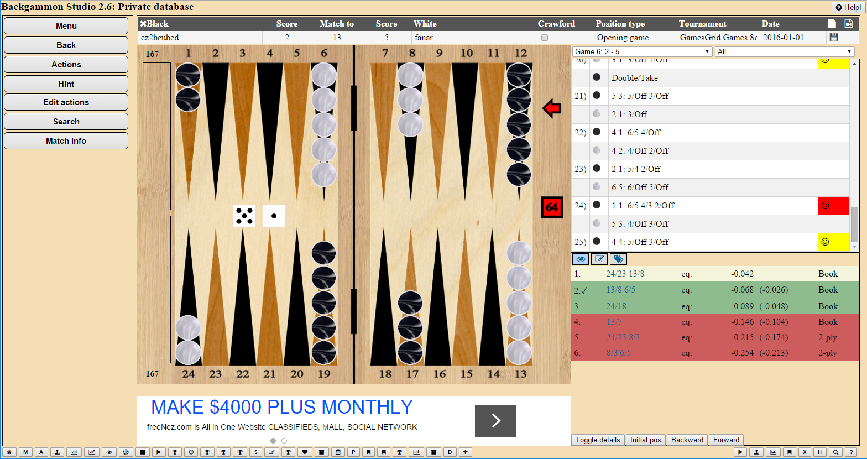Click the home icon in bottom toolbar

pos(9,452)
